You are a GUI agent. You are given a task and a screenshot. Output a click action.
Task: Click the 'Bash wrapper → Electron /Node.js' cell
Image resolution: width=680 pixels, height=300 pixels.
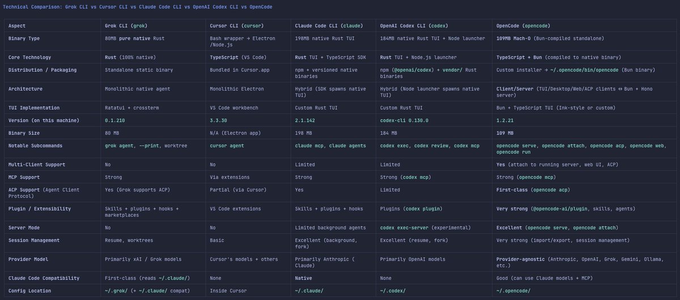click(243, 41)
